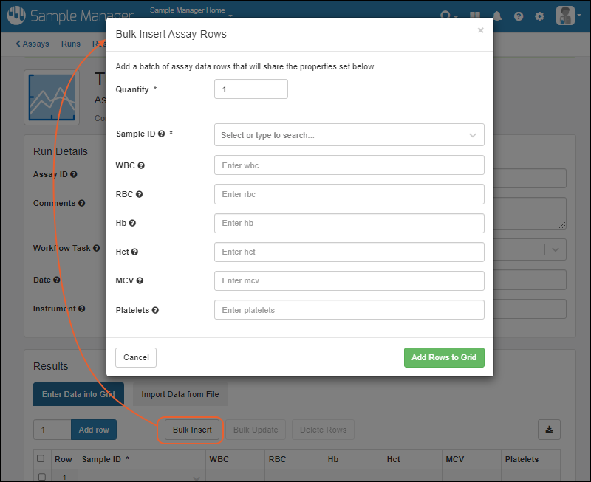591x482 pixels.
Task: Click the help question mark in header
Action: [x=519, y=16]
